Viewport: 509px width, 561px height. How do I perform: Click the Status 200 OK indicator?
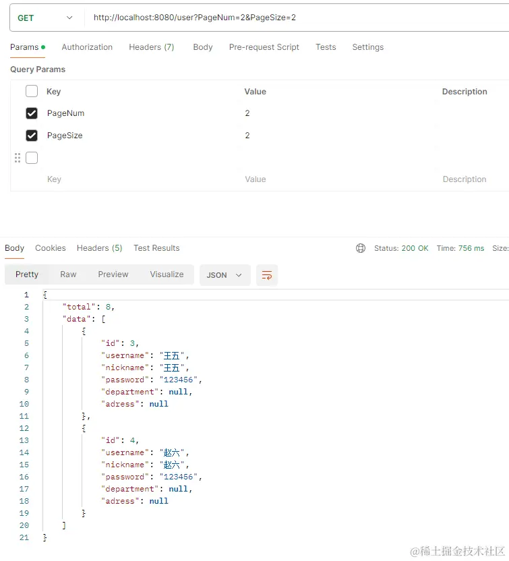point(401,248)
